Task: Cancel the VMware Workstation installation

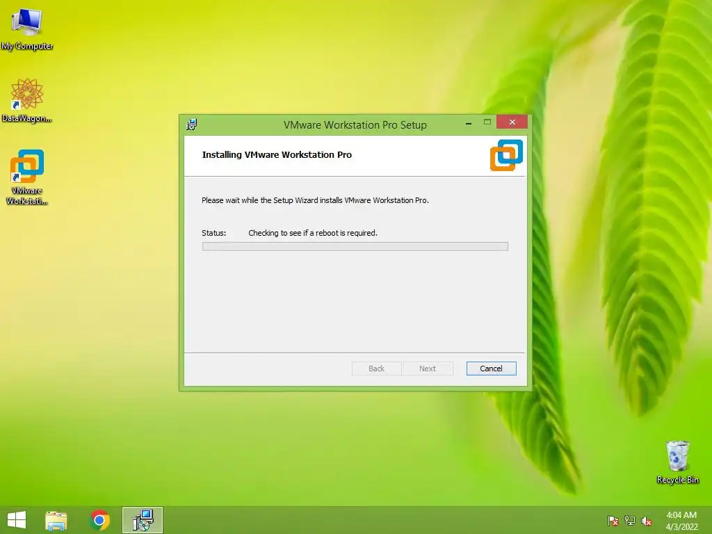Action: click(492, 369)
